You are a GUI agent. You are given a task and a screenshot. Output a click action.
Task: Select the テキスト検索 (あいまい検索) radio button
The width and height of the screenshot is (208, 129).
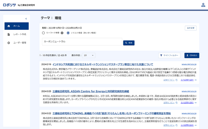[68, 33]
